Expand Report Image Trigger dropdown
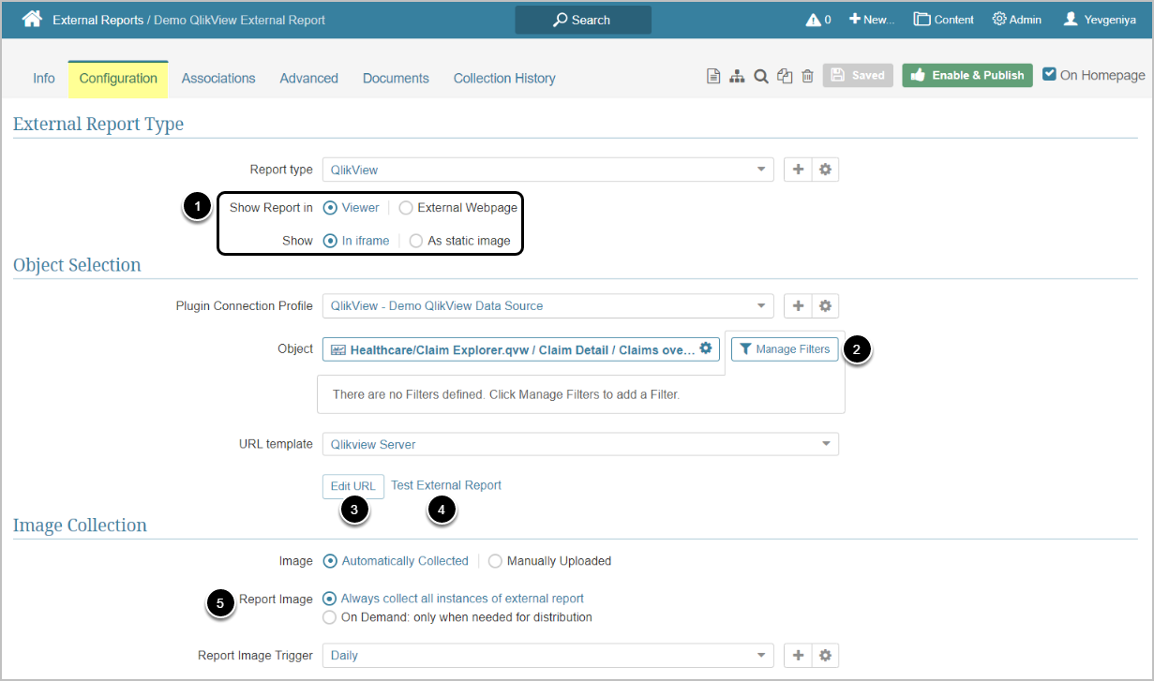 [547, 656]
